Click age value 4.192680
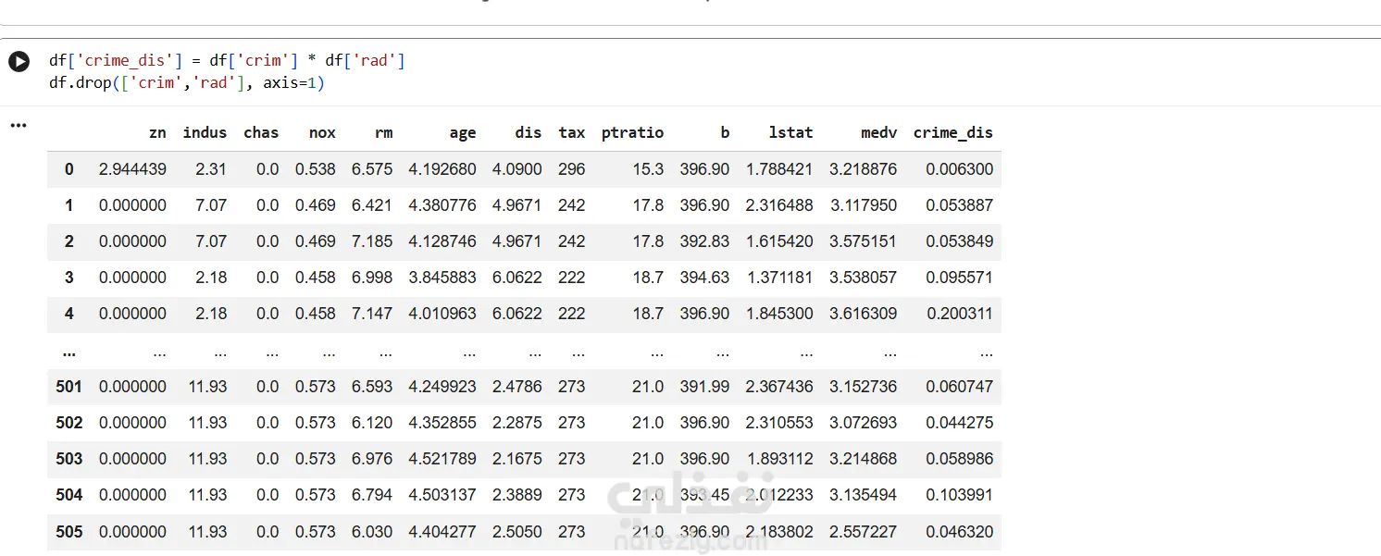 442,169
